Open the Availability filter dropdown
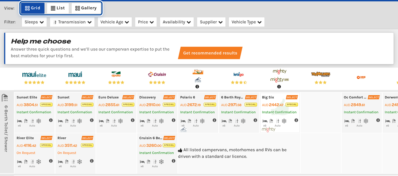This screenshot has width=398, height=176. (x=177, y=22)
